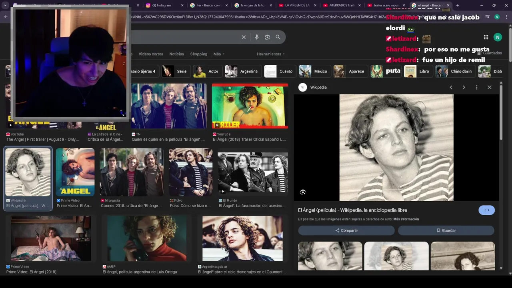Open the AARP telephone image result
The width and height of the screenshot is (512, 288).
coord(146,238)
